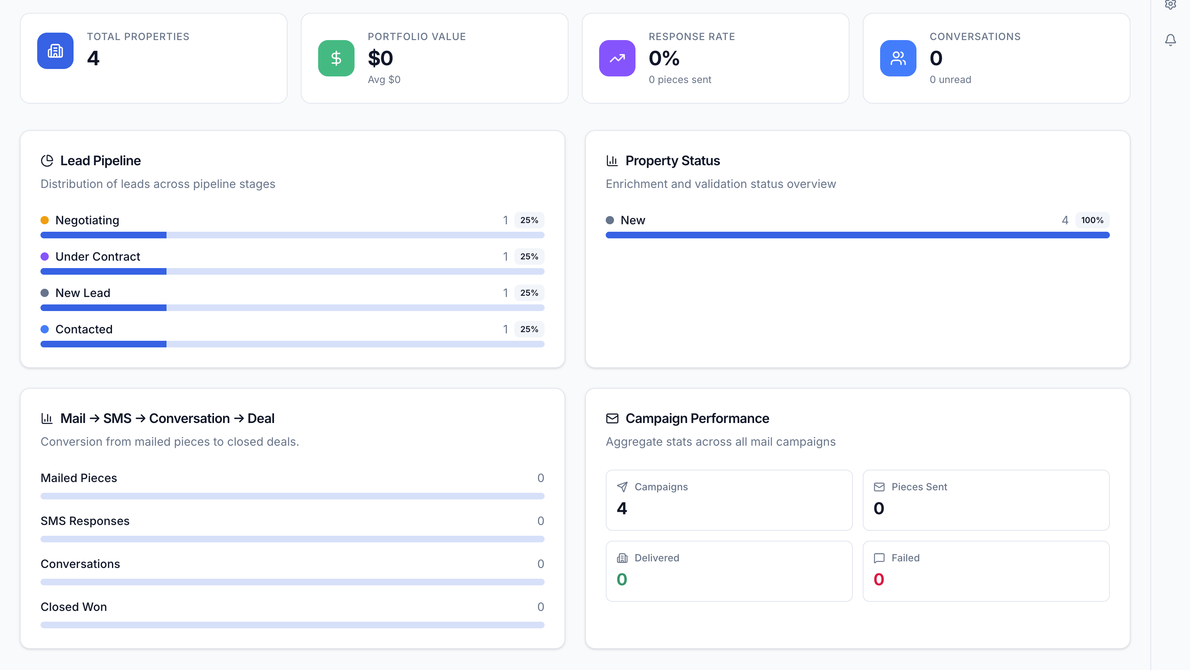Screen dimensions: 1190x670
Task: Click the Mailed Pieces funnel row
Action: pos(79,478)
